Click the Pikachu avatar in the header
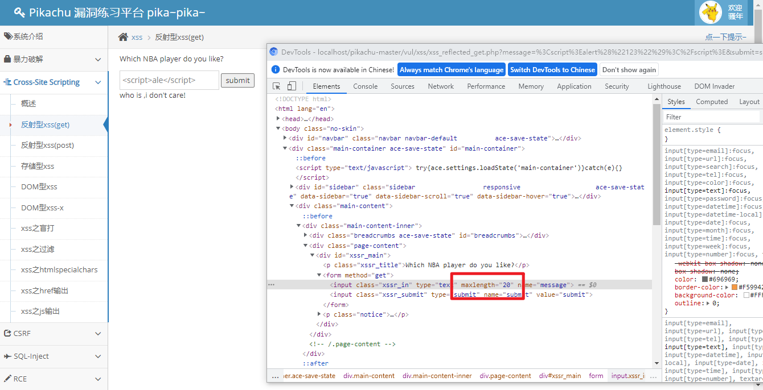The image size is (763, 390). (x=710, y=13)
